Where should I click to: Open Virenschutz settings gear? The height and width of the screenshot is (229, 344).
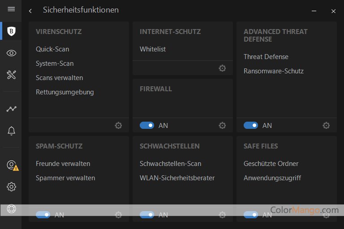[x=118, y=126]
